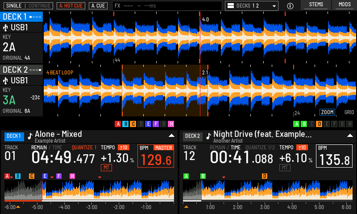Toggle Deck 1 master tempo MT
This screenshot has width=357, height=214.
[x=106, y=168]
